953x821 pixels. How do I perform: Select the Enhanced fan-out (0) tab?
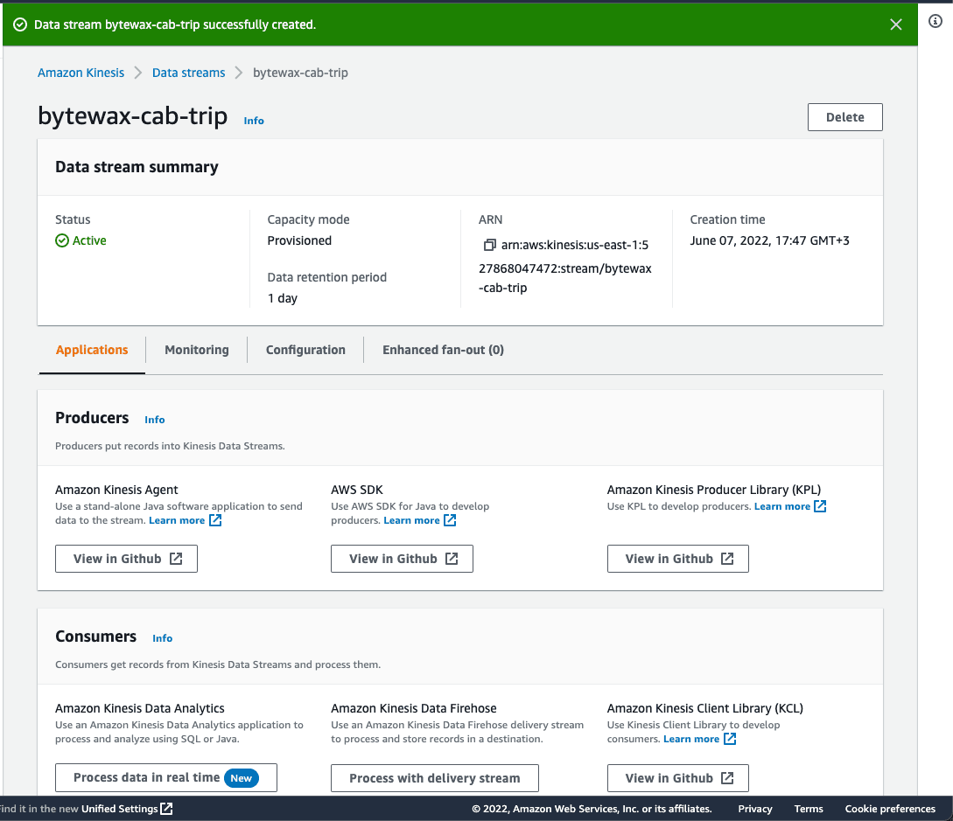point(443,350)
